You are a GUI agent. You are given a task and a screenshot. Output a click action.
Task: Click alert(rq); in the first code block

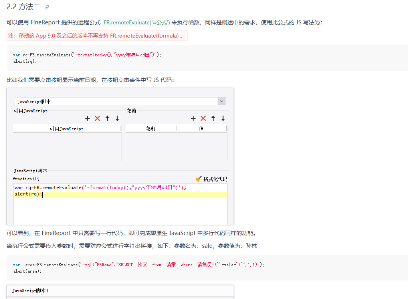(25, 61)
